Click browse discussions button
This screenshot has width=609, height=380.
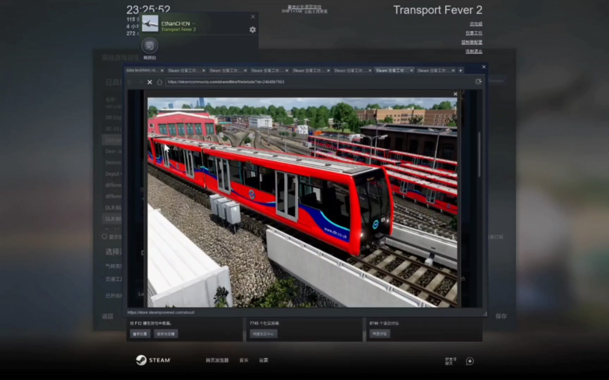pos(380,334)
